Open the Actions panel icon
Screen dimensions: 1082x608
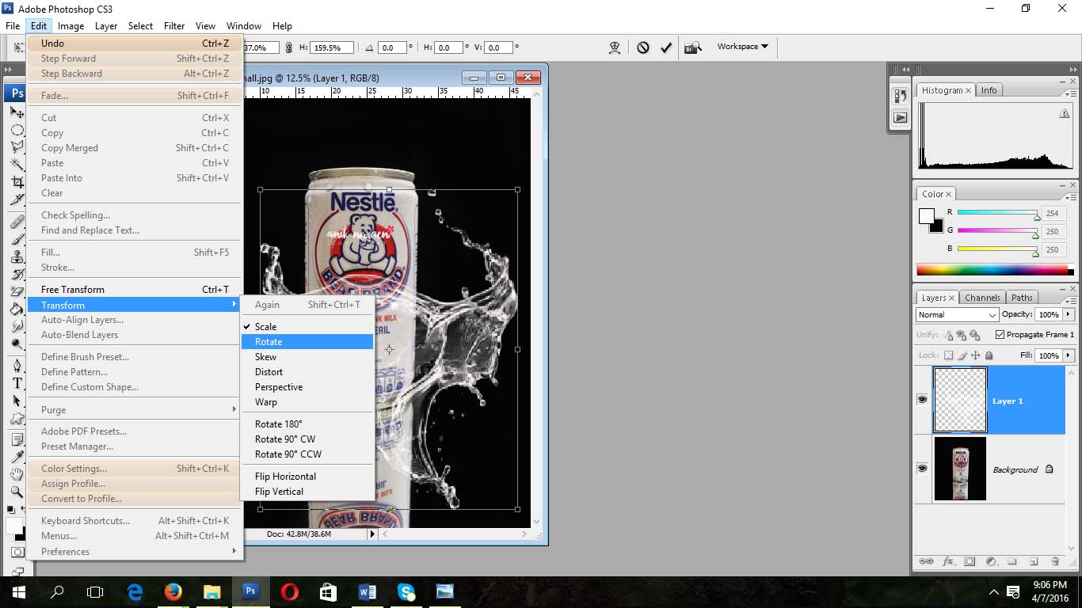(x=901, y=118)
